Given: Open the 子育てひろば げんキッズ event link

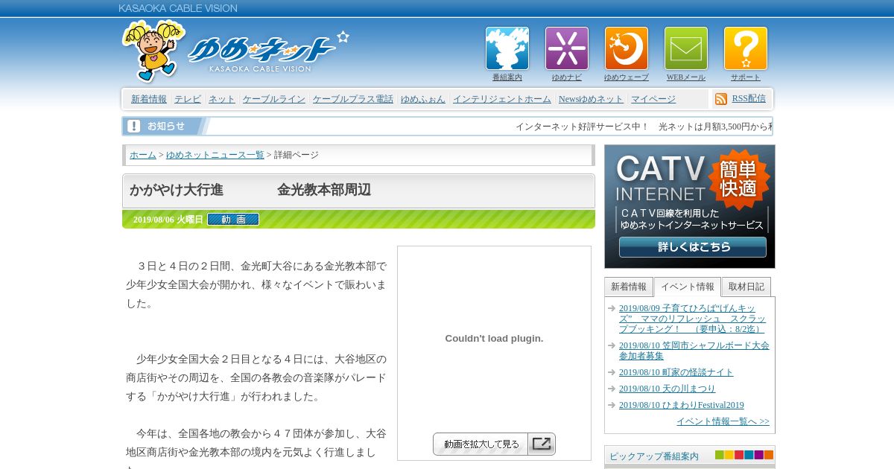Looking at the screenshot, I should click(x=693, y=319).
